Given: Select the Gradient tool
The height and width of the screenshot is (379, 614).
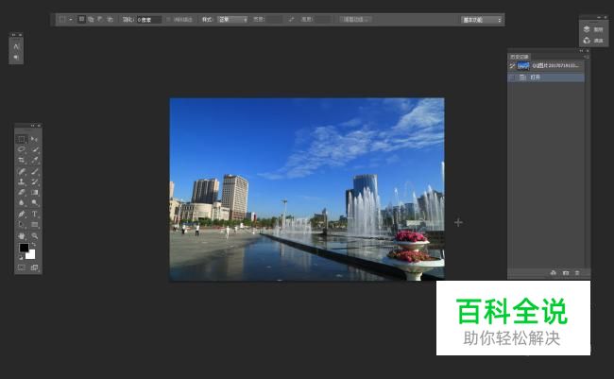Looking at the screenshot, I should 34,192.
